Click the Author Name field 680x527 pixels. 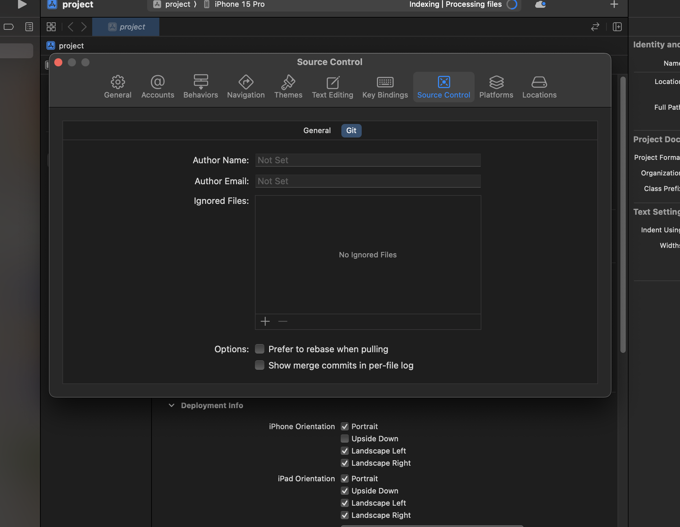pyautogui.click(x=368, y=160)
